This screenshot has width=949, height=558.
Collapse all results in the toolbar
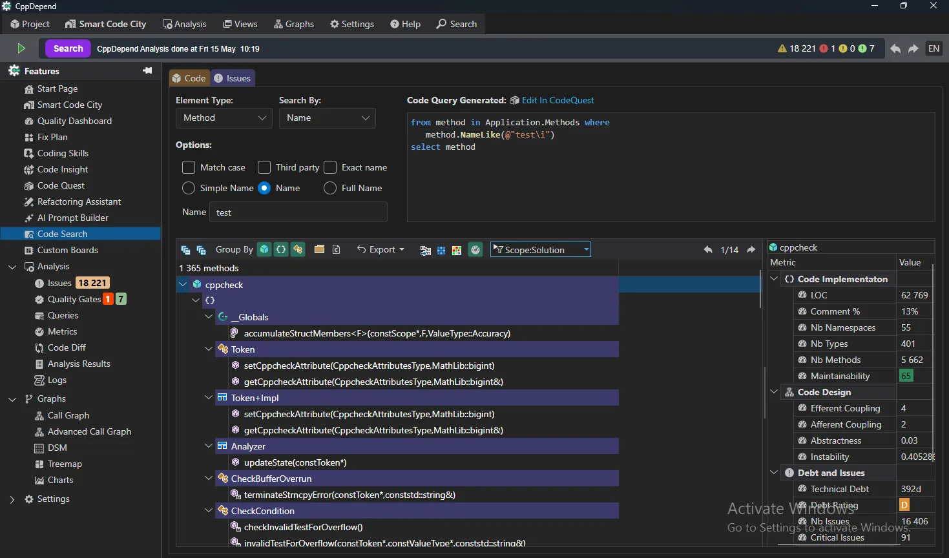point(185,250)
